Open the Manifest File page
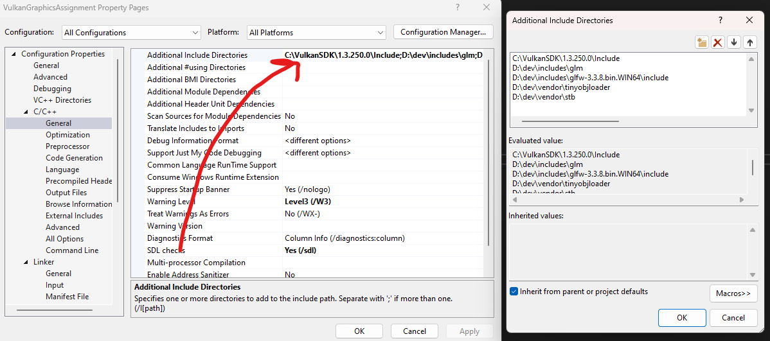Viewport: 770px width, 341px height. (67, 296)
